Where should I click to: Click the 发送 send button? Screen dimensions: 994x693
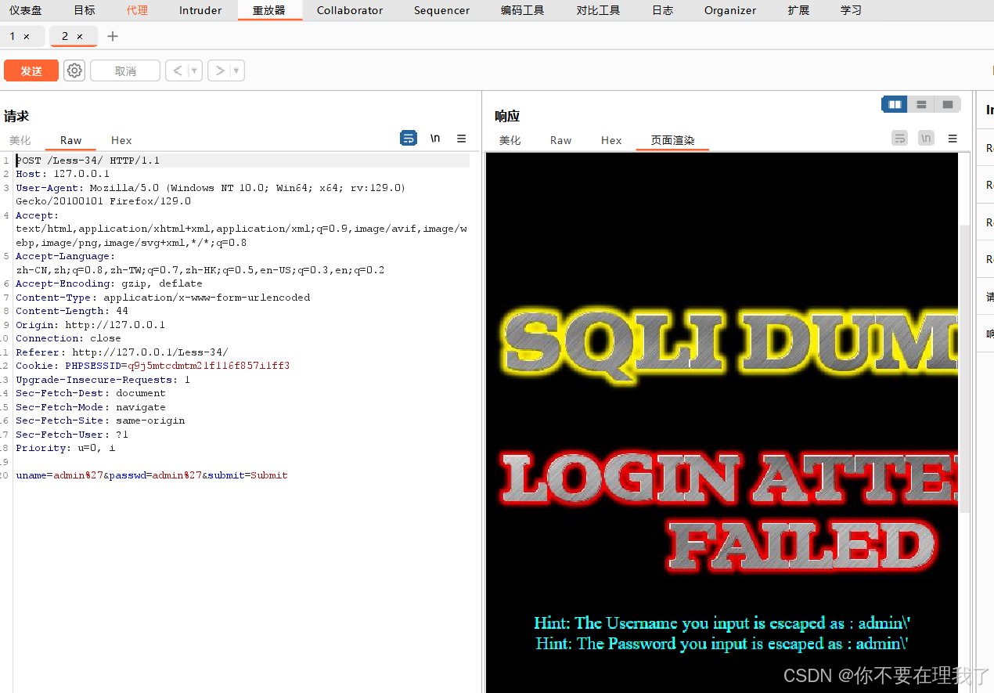click(31, 70)
